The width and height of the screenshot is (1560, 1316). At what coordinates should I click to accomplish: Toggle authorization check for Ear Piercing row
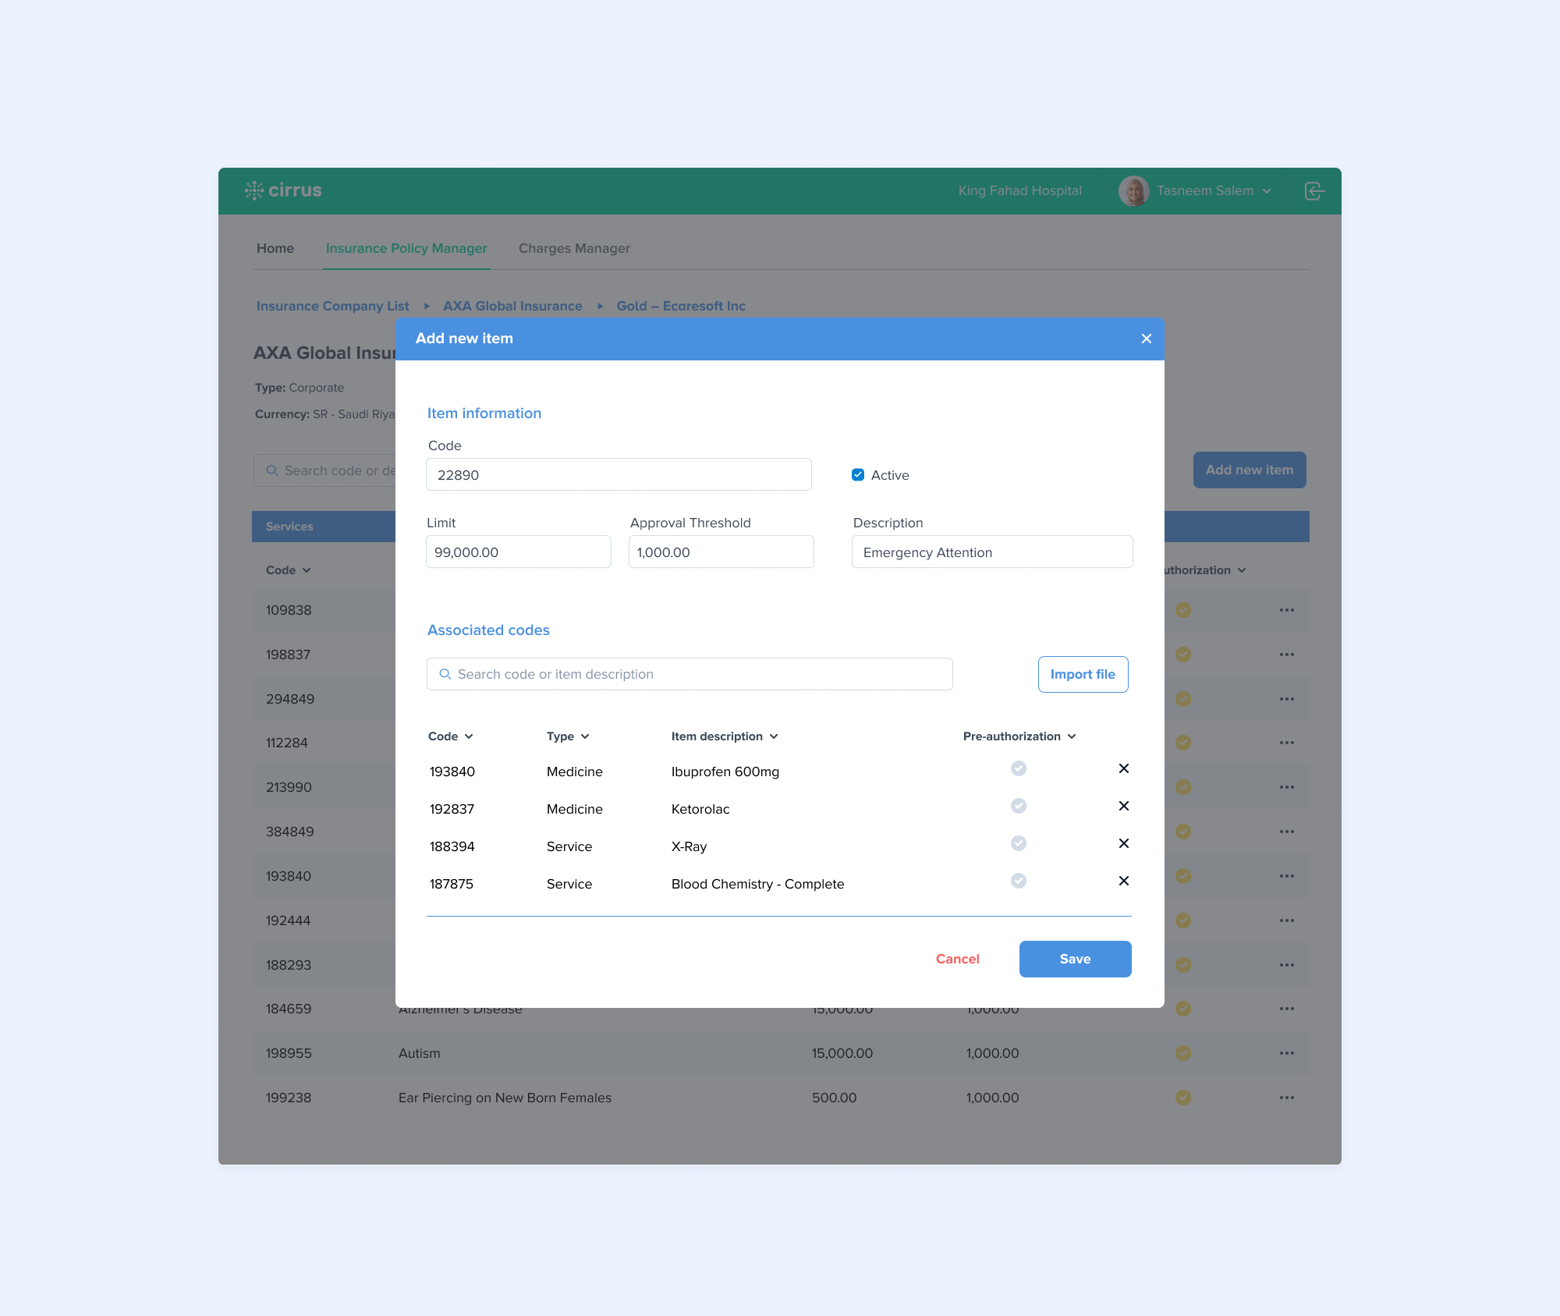(1183, 1098)
